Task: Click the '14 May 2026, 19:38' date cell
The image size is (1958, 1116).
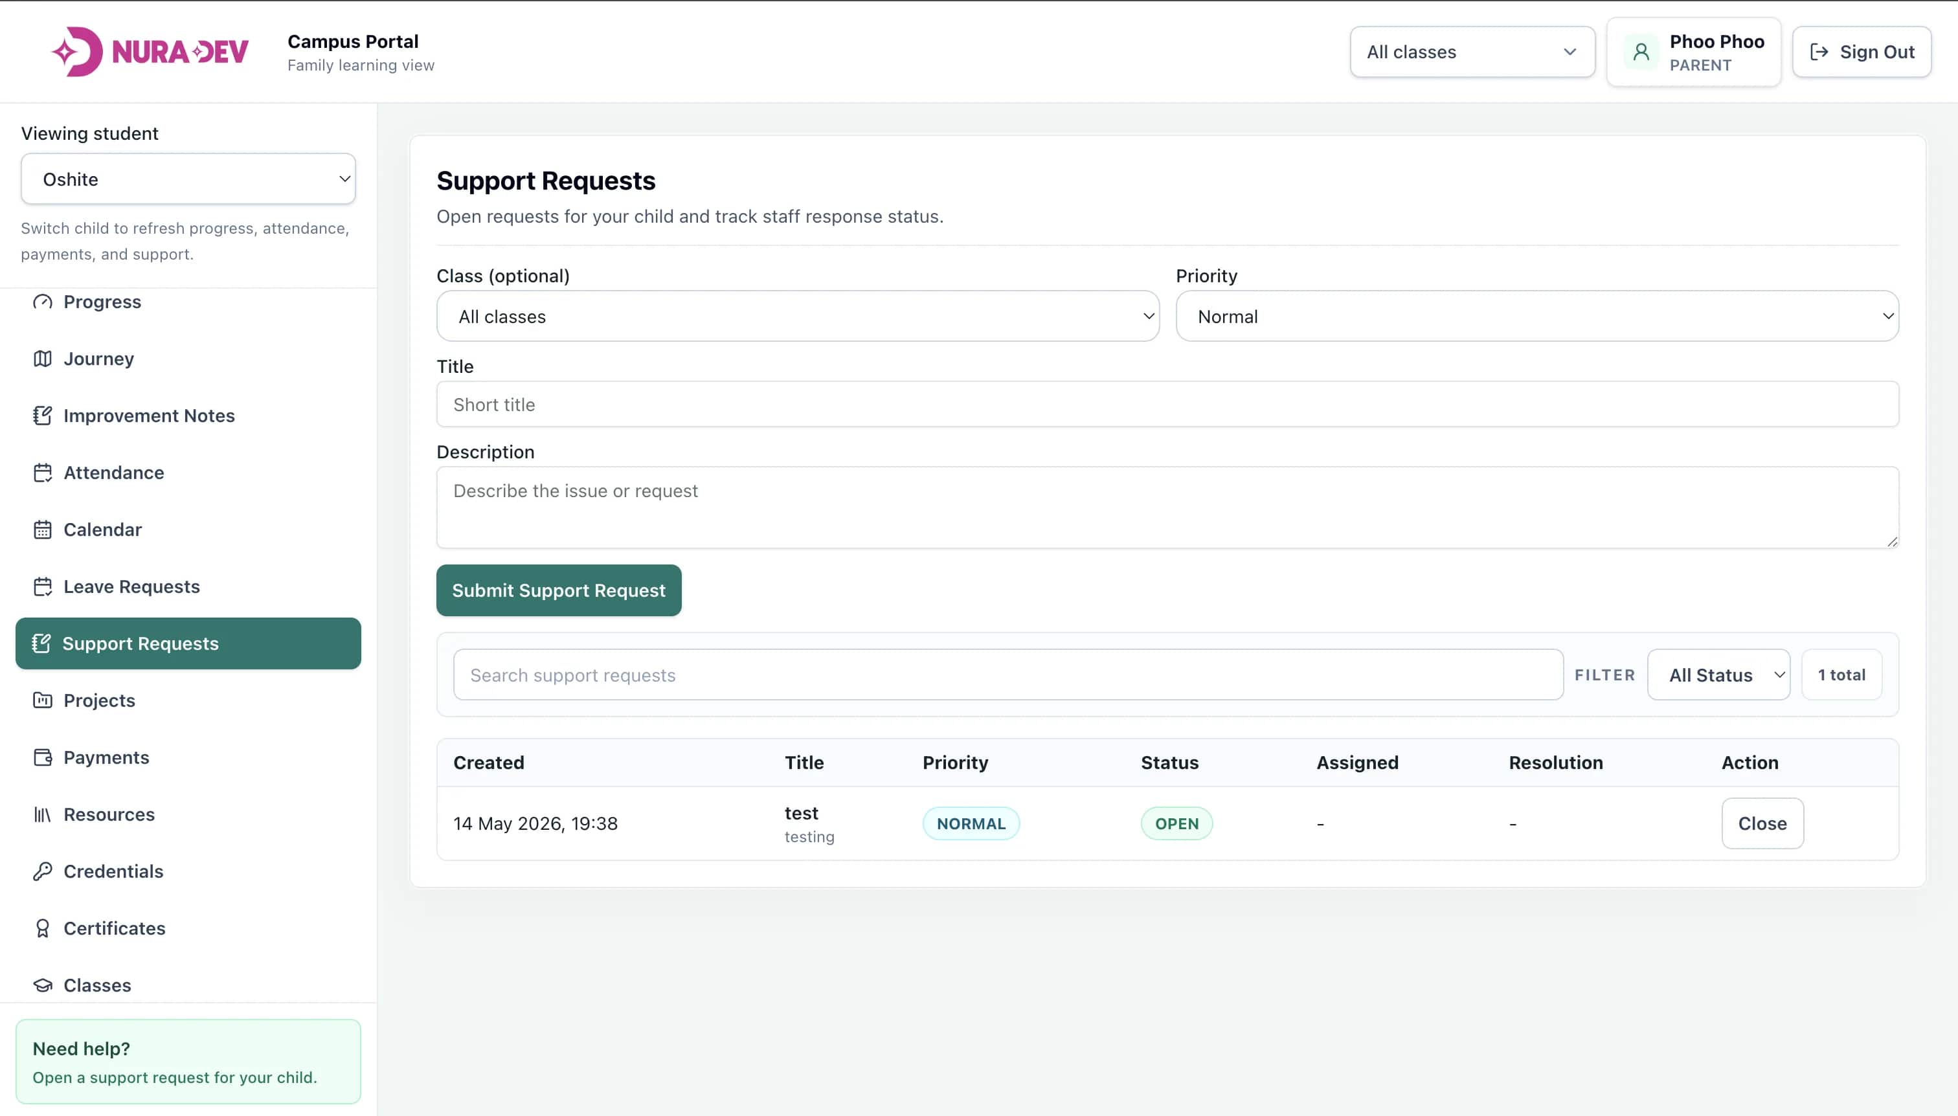Action: [x=535, y=823]
